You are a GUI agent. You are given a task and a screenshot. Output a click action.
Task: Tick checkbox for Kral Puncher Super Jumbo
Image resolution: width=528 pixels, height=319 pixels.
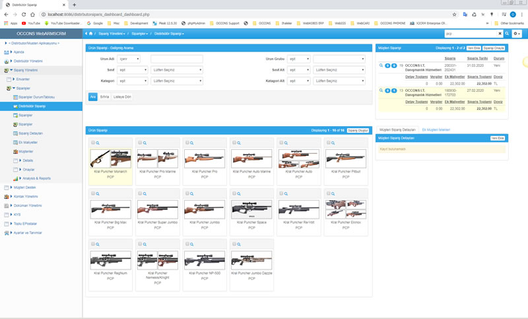(140, 194)
